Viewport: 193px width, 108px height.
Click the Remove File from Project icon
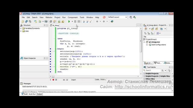pos(63,21)
